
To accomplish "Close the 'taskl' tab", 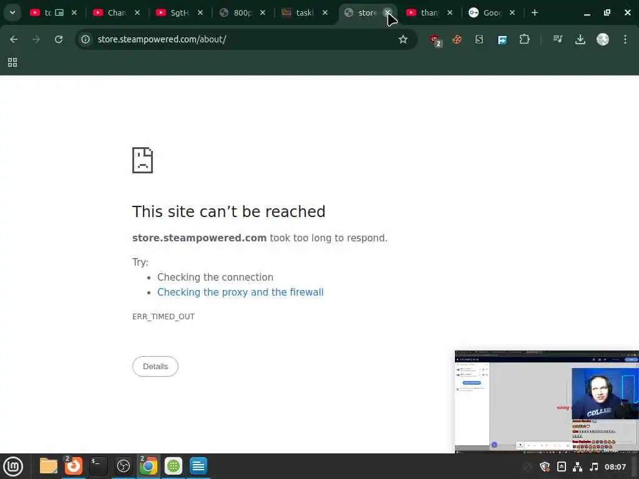I will tap(325, 12).
